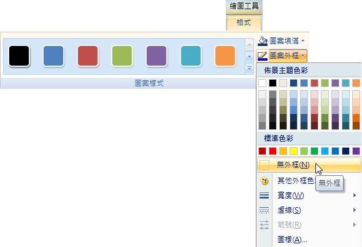This screenshot has width=362, height=247.
Task: Select the red rounded shape style
Action: 88,56
